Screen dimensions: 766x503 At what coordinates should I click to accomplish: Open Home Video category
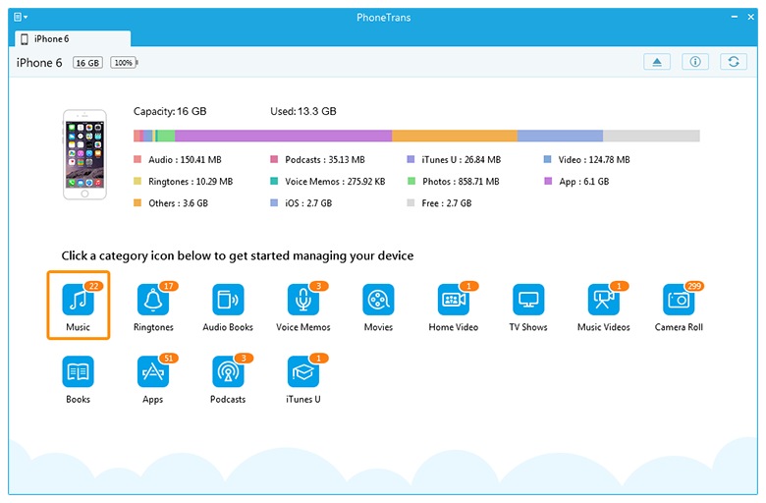tap(453, 300)
